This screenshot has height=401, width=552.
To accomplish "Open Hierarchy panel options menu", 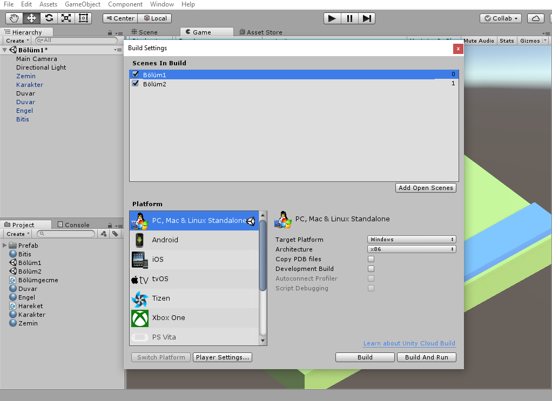I will [120, 33].
